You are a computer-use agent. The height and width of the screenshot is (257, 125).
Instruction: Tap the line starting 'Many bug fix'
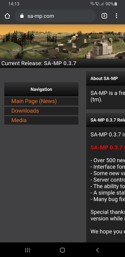click(x=107, y=199)
